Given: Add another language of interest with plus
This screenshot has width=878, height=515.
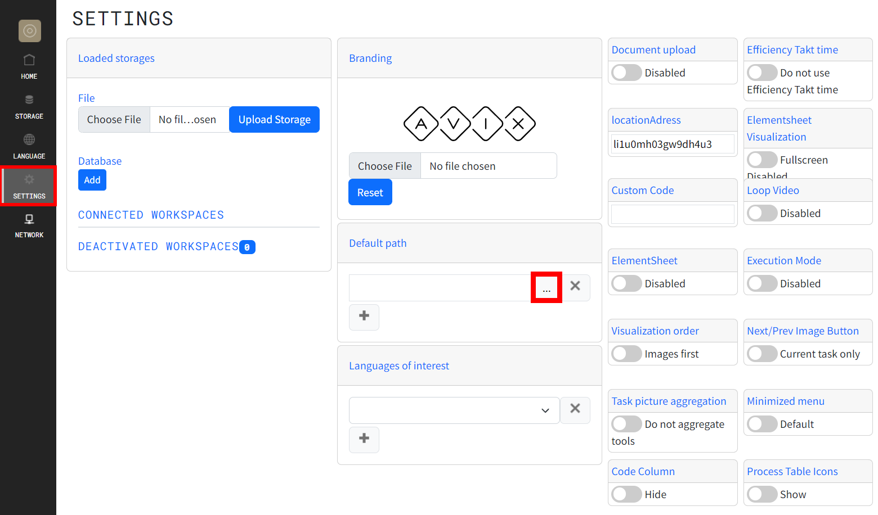Looking at the screenshot, I should coord(364,439).
